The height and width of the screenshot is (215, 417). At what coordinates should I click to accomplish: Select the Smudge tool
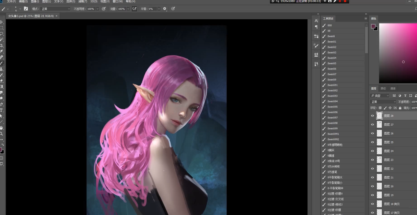(2, 93)
